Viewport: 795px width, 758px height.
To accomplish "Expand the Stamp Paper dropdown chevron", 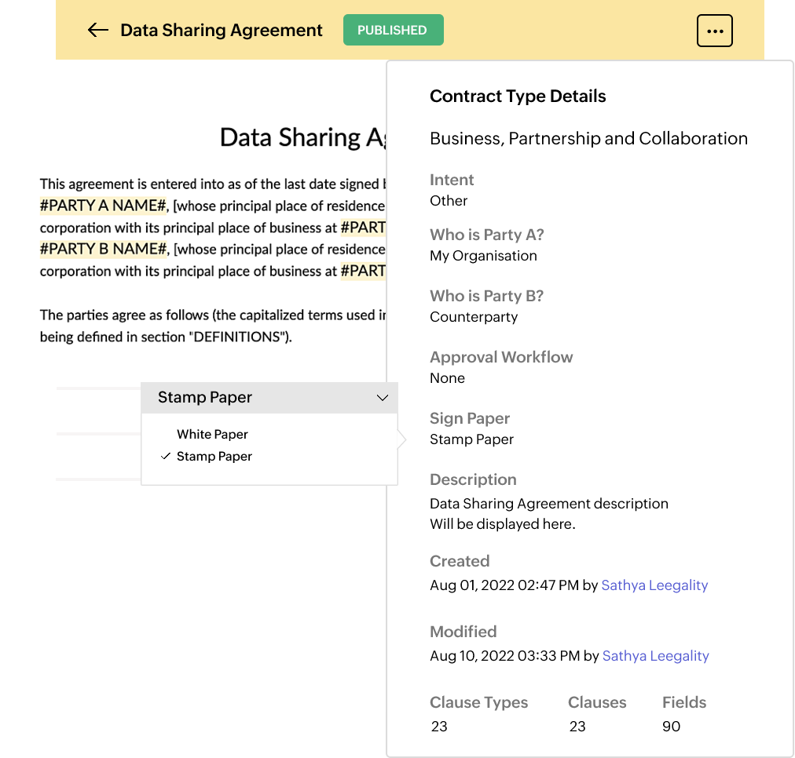I will pyautogui.click(x=383, y=398).
